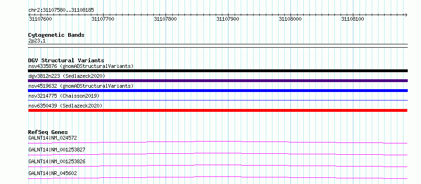Click the GALNT14 NM_001253826 intron line
Viewport: 421px width, 184px height.
(x=218, y=166)
